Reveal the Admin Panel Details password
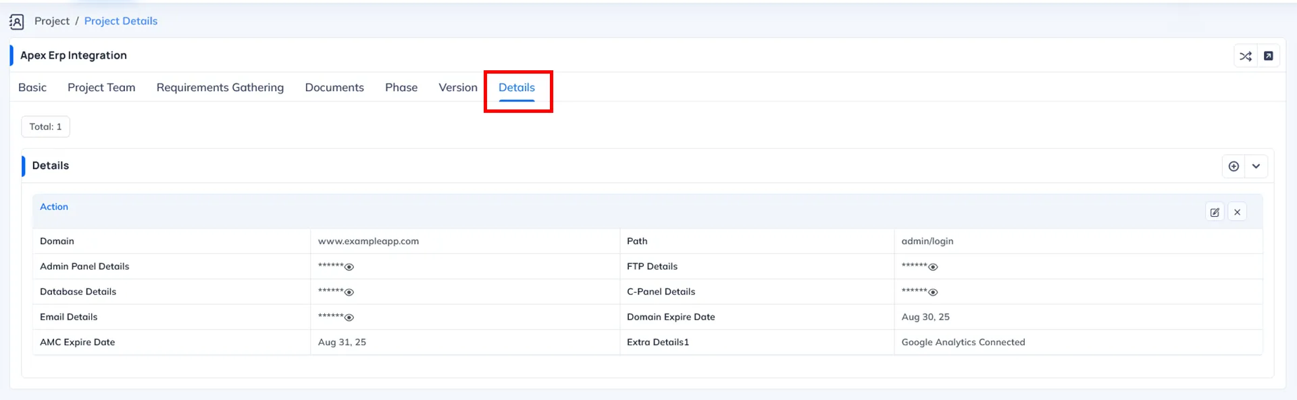 pyautogui.click(x=349, y=268)
